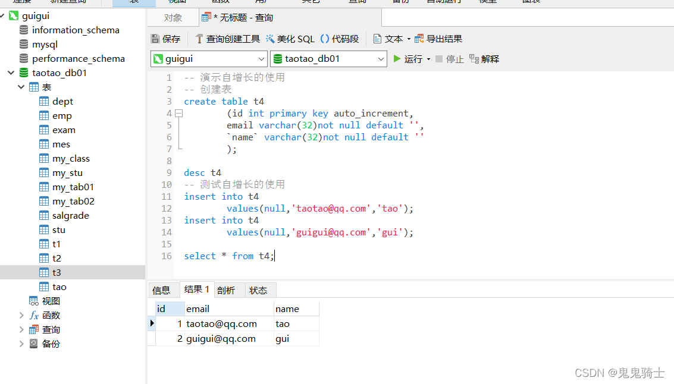
Task: Click the 函数 fx functions icon
Action: (34, 315)
